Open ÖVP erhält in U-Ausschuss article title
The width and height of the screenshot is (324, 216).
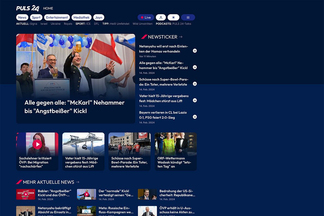(x=177, y=210)
